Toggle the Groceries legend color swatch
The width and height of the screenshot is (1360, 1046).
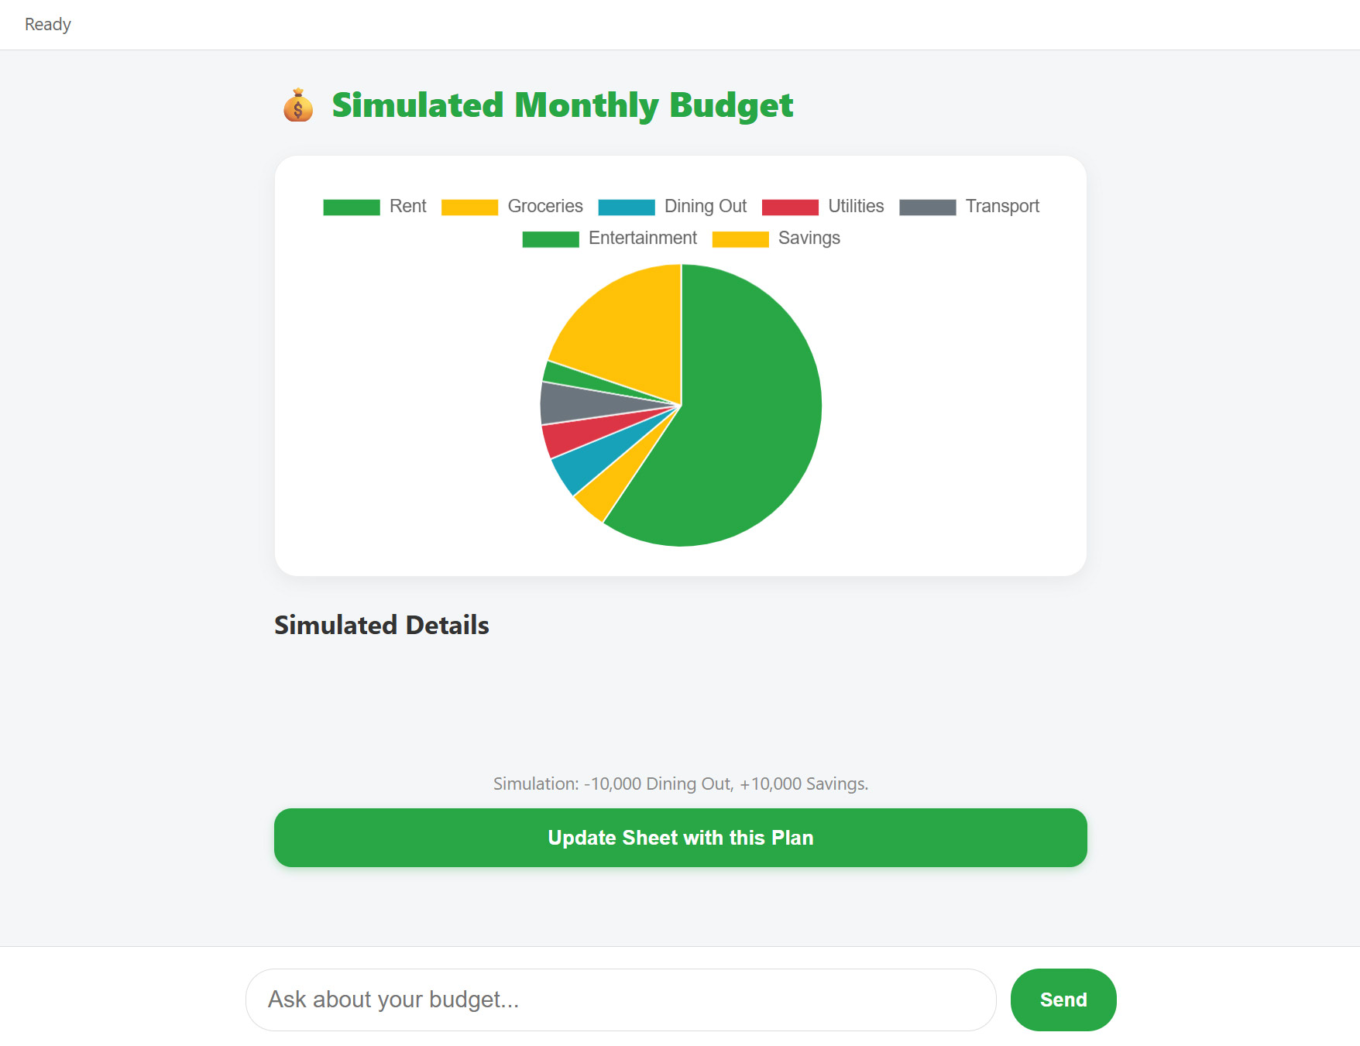coord(469,207)
